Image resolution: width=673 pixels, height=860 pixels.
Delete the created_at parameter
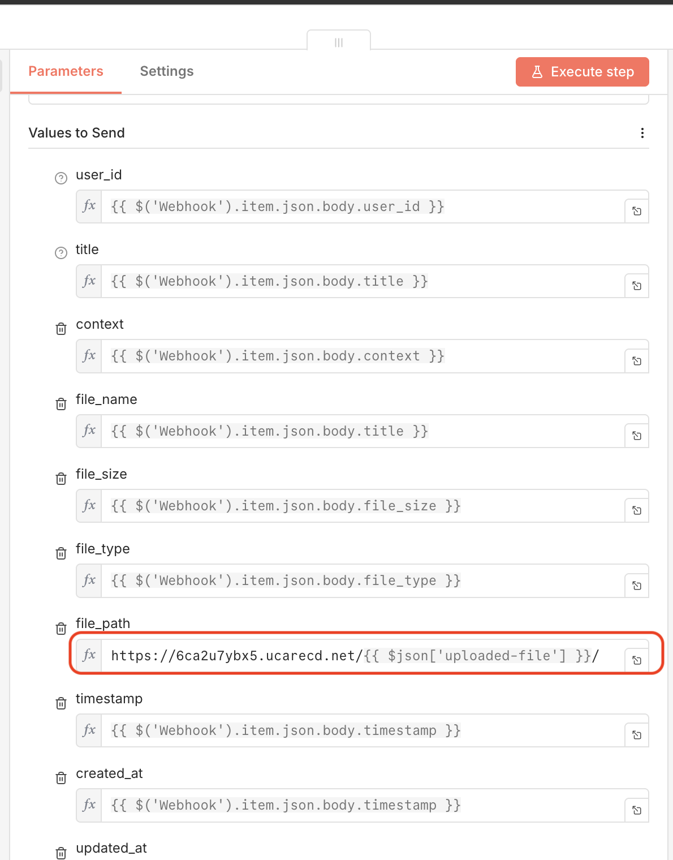[61, 778]
